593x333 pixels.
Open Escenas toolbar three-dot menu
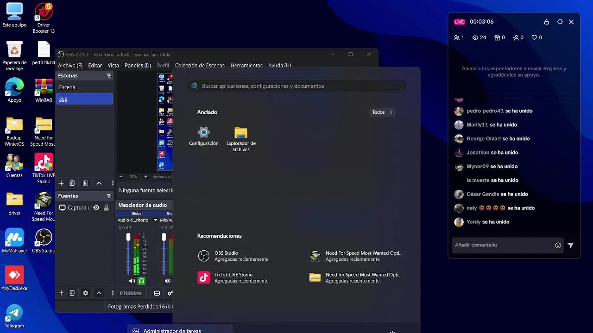click(113, 183)
